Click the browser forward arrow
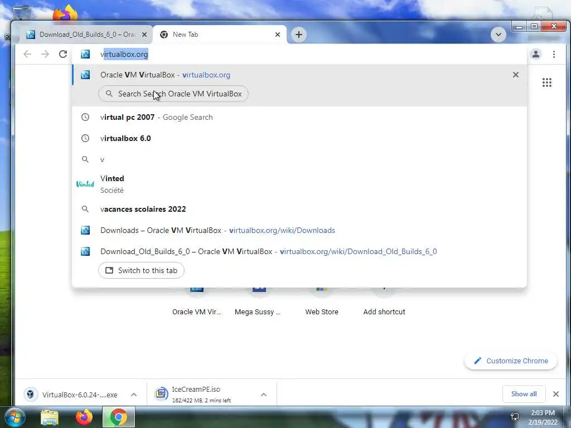The width and height of the screenshot is (571, 428). [45, 54]
